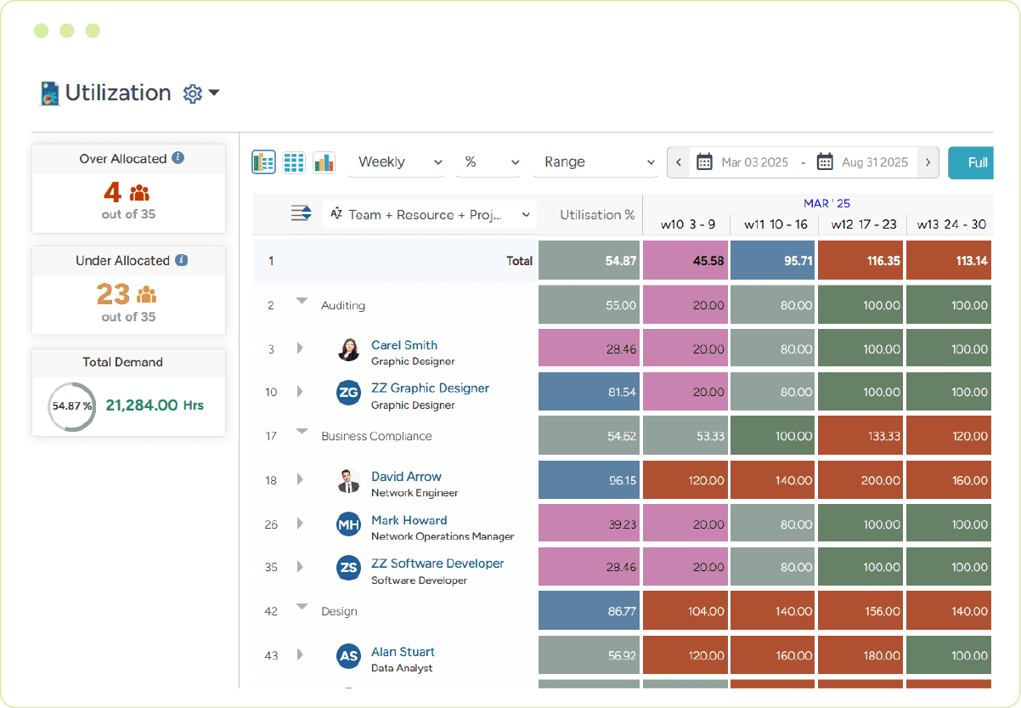Open the Weekly interval dropdown
The height and width of the screenshot is (708, 1021).
point(396,161)
